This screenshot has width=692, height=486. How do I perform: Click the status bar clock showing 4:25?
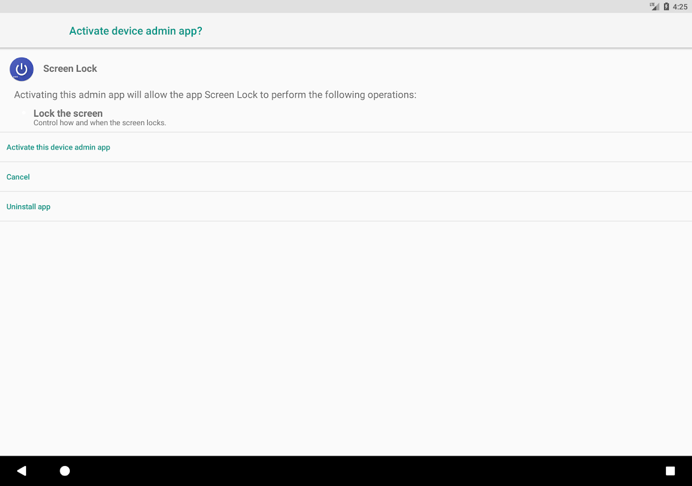click(680, 7)
